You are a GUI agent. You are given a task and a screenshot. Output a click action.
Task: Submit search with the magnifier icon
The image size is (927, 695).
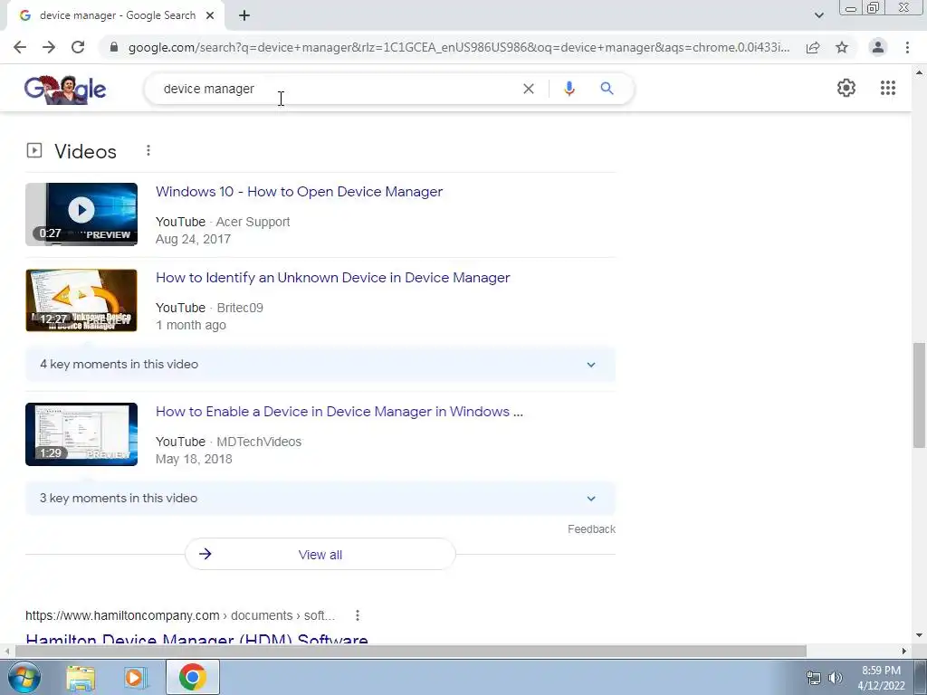[x=607, y=89]
